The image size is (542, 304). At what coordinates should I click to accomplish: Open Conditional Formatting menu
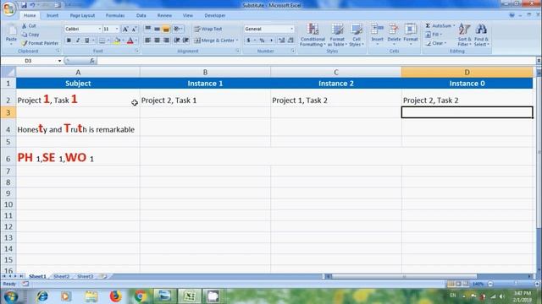[x=312, y=35]
